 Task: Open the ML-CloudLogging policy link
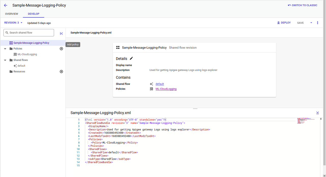point(166,89)
